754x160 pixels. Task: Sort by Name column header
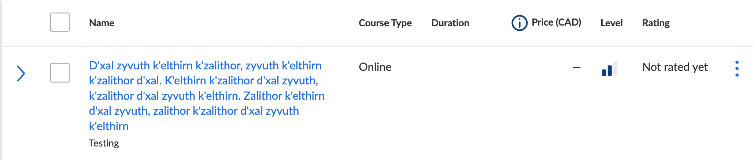coord(101,23)
